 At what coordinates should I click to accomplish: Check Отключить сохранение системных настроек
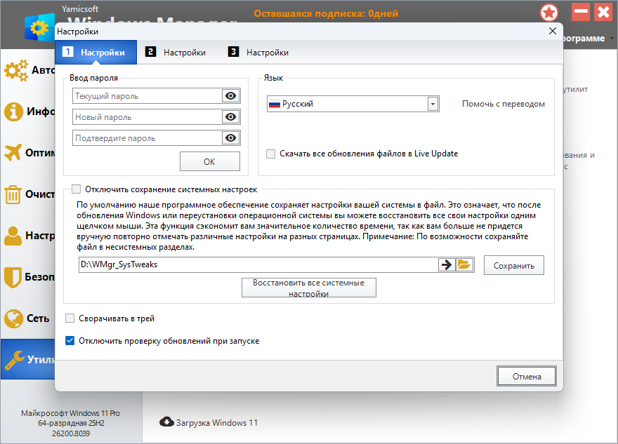[77, 189]
